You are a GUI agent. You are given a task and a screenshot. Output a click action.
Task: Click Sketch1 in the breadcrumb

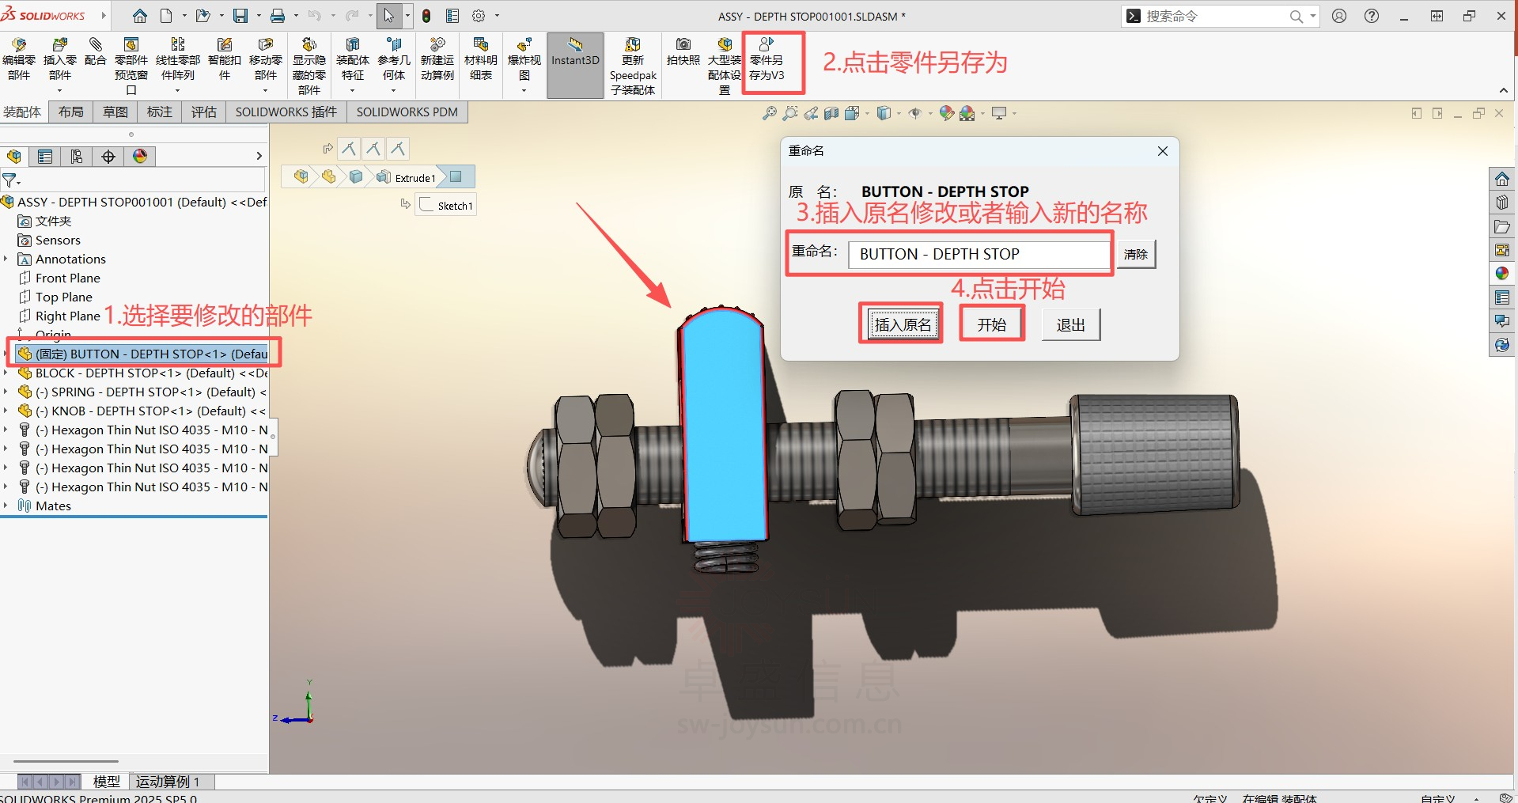(447, 206)
